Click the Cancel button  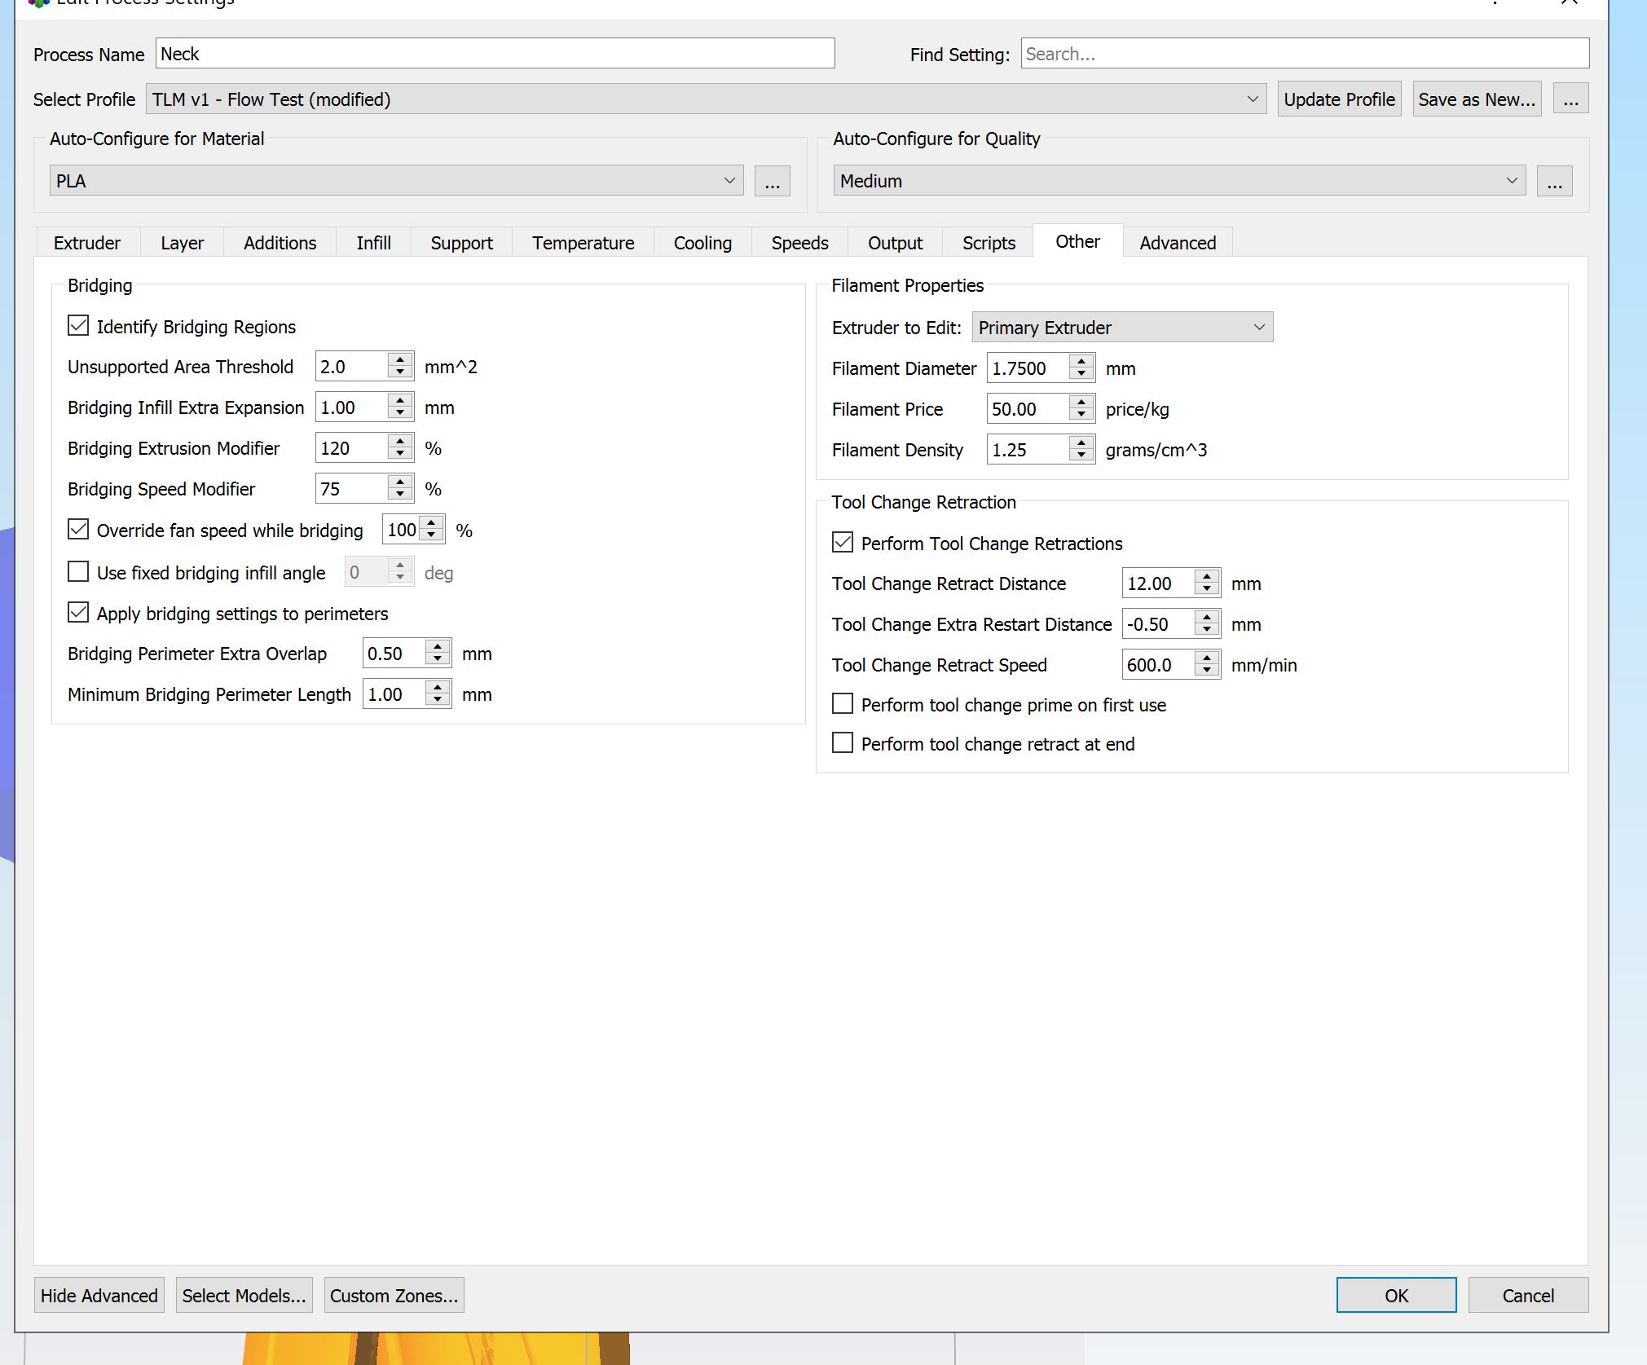tap(1529, 1296)
